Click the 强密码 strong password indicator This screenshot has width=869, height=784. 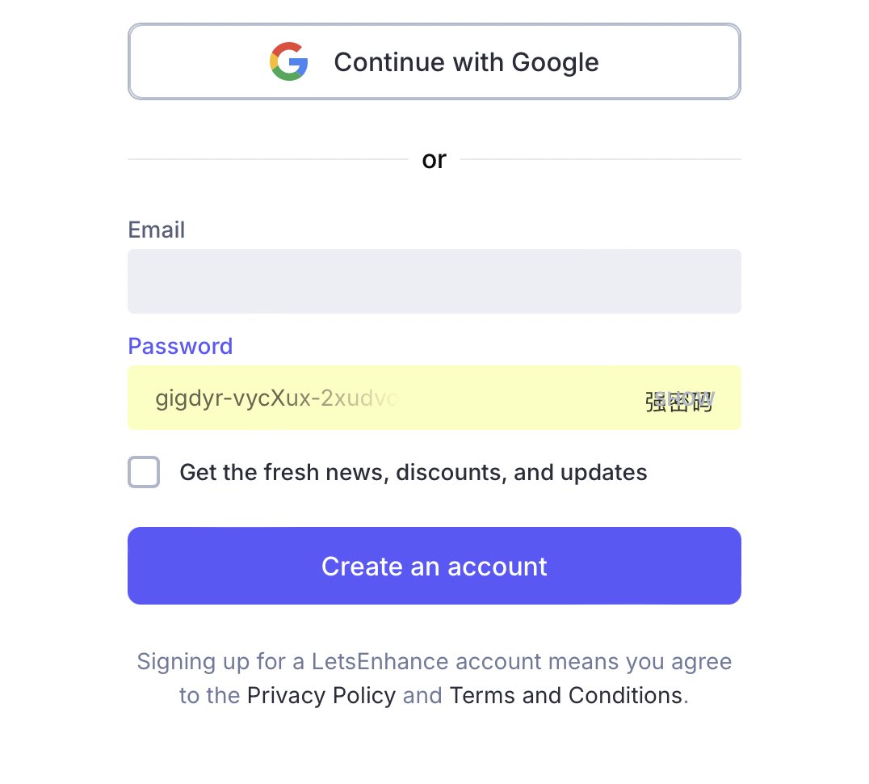[x=679, y=402]
